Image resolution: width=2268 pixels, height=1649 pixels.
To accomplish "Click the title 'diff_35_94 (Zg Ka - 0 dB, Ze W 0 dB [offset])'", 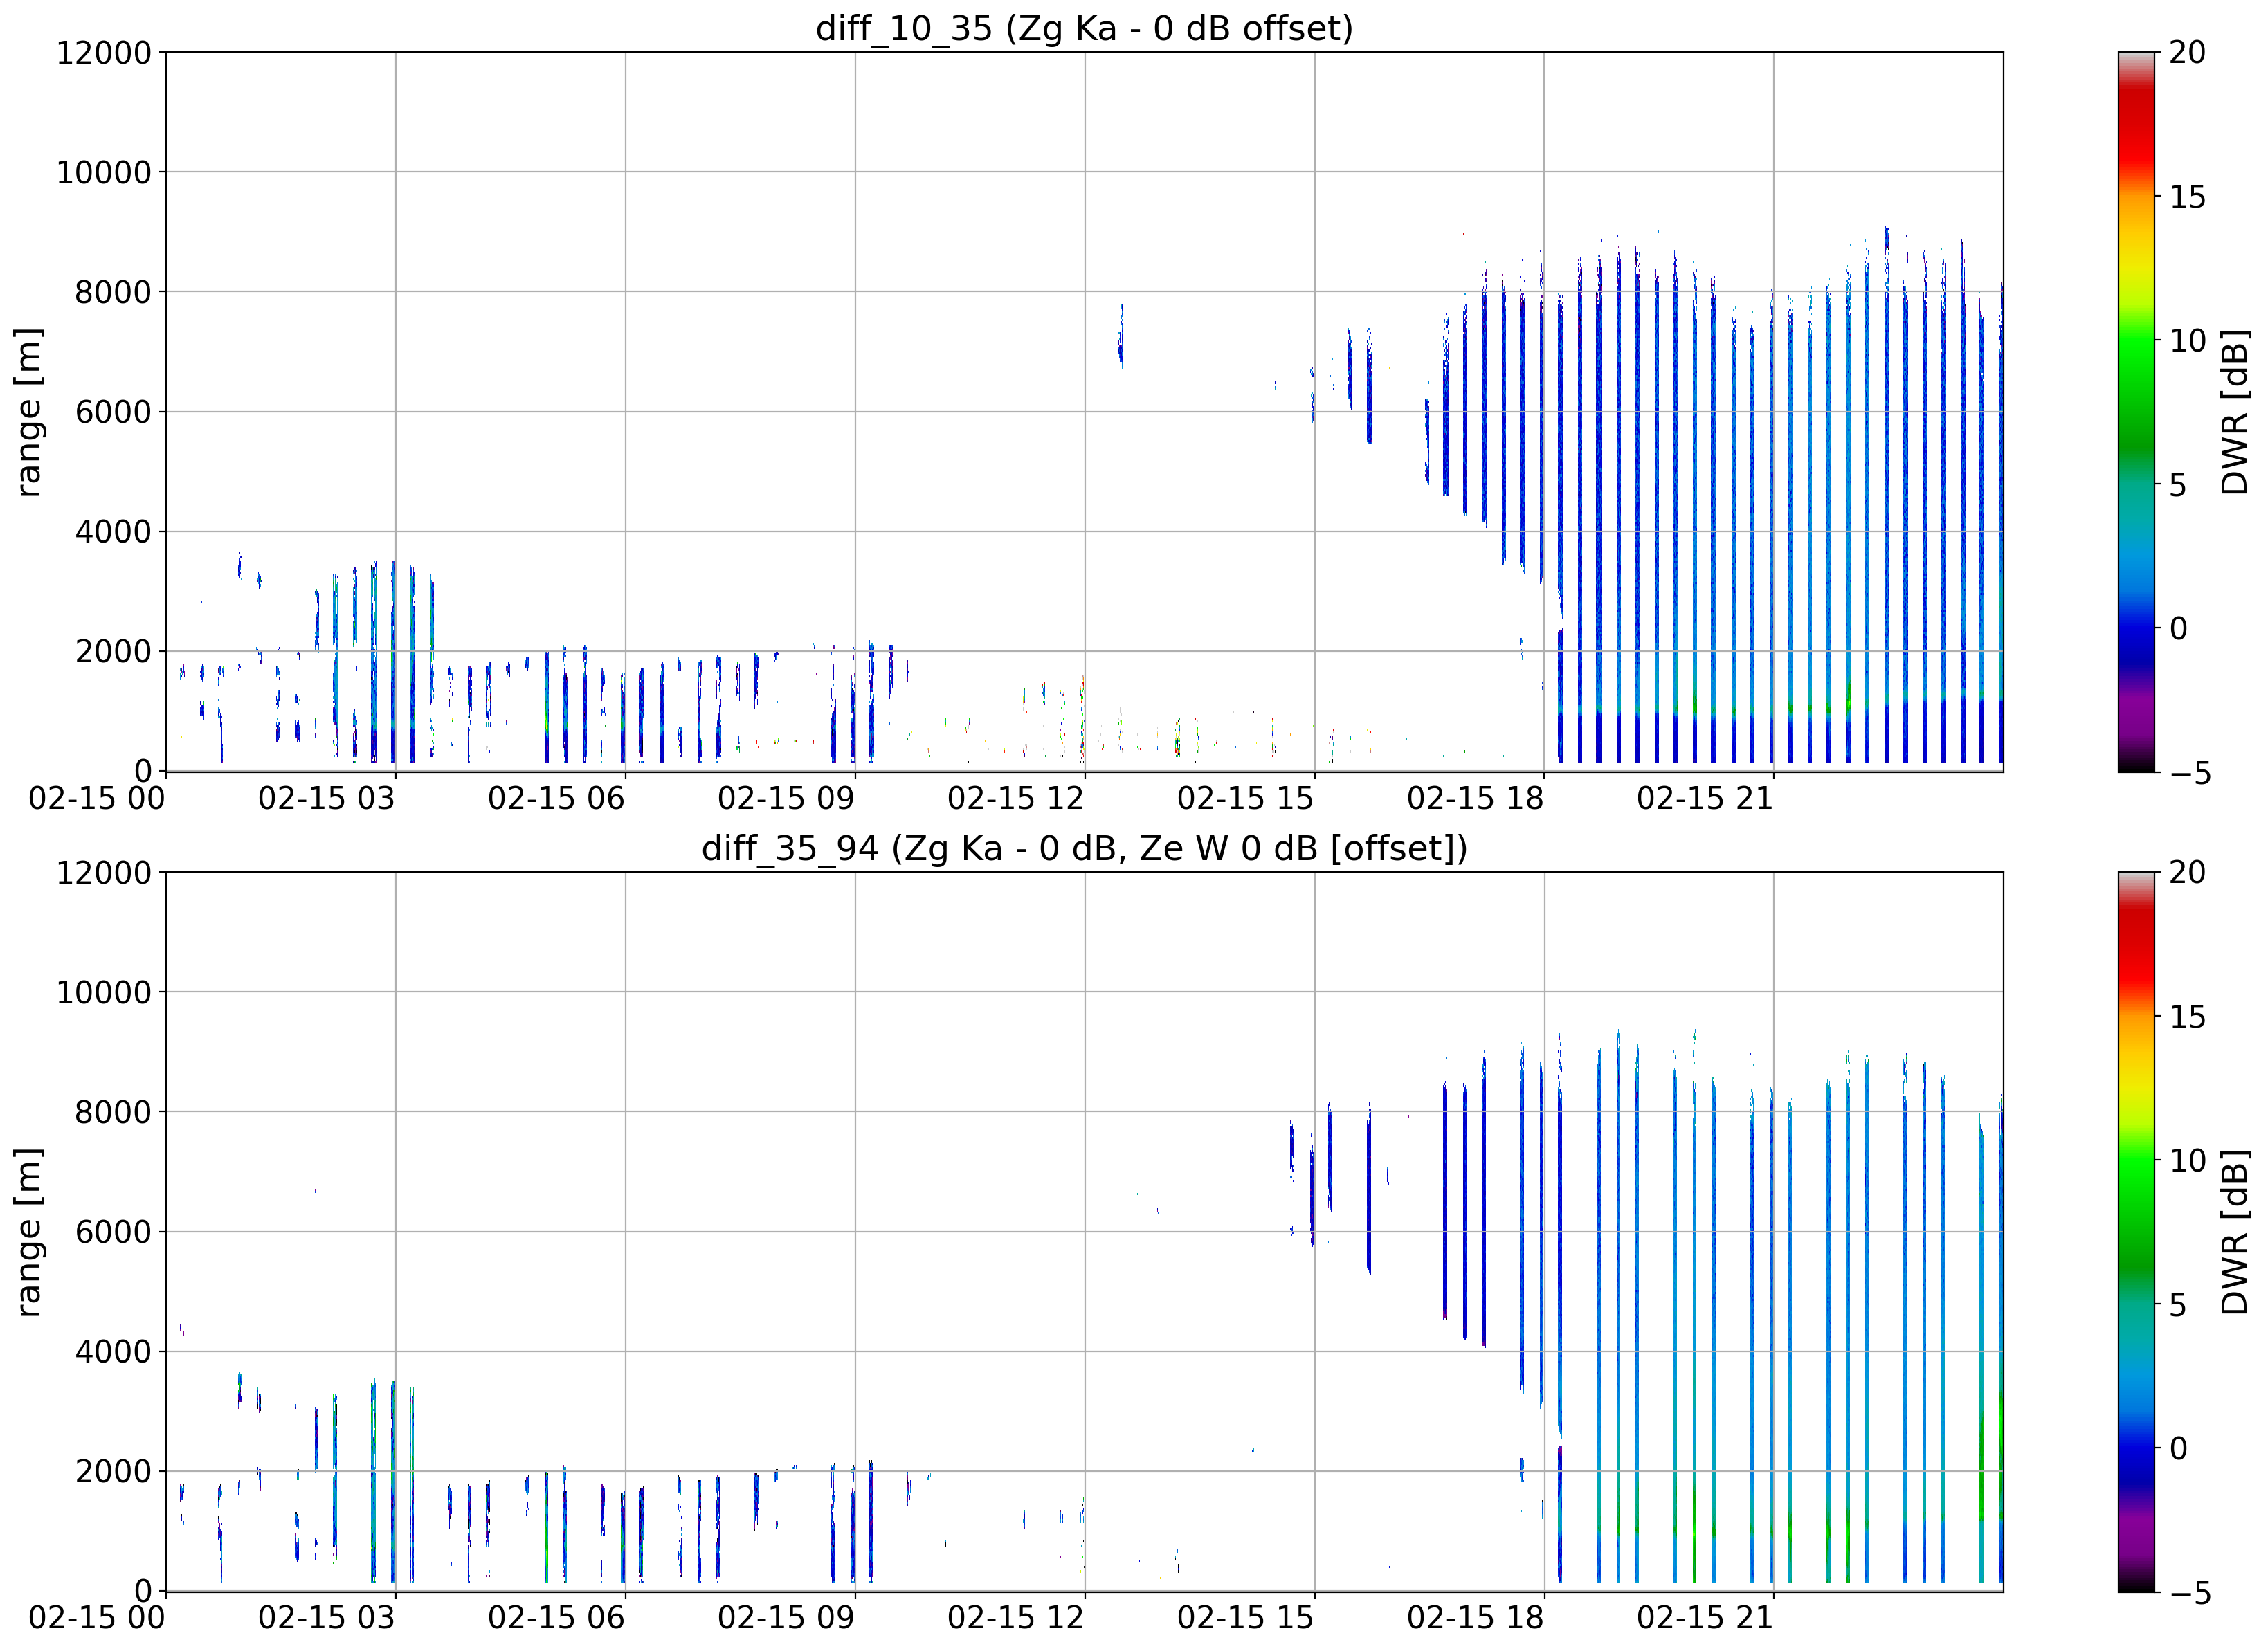I will click(x=1084, y=848).
